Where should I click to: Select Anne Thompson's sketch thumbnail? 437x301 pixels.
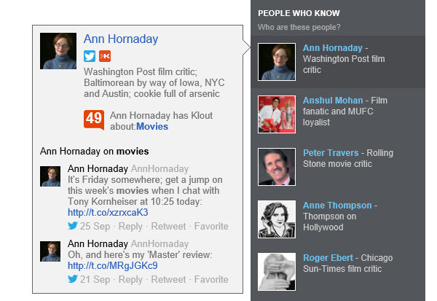[277, 219]
